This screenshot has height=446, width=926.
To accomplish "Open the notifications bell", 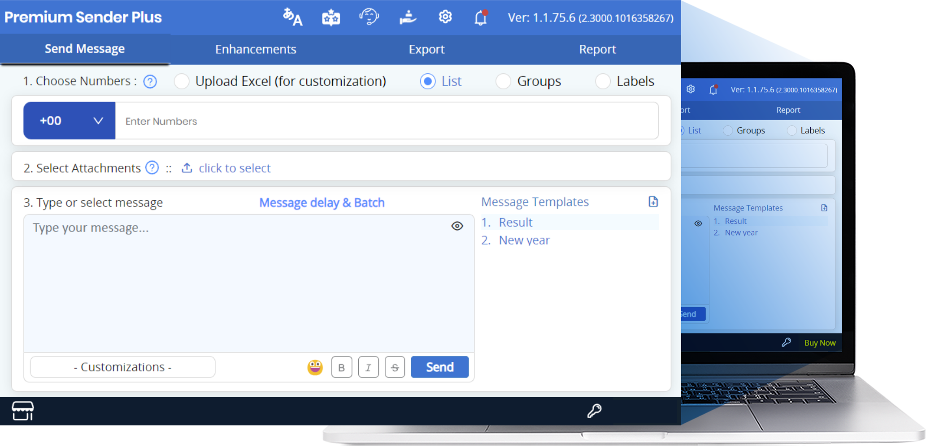I will 481,18.
